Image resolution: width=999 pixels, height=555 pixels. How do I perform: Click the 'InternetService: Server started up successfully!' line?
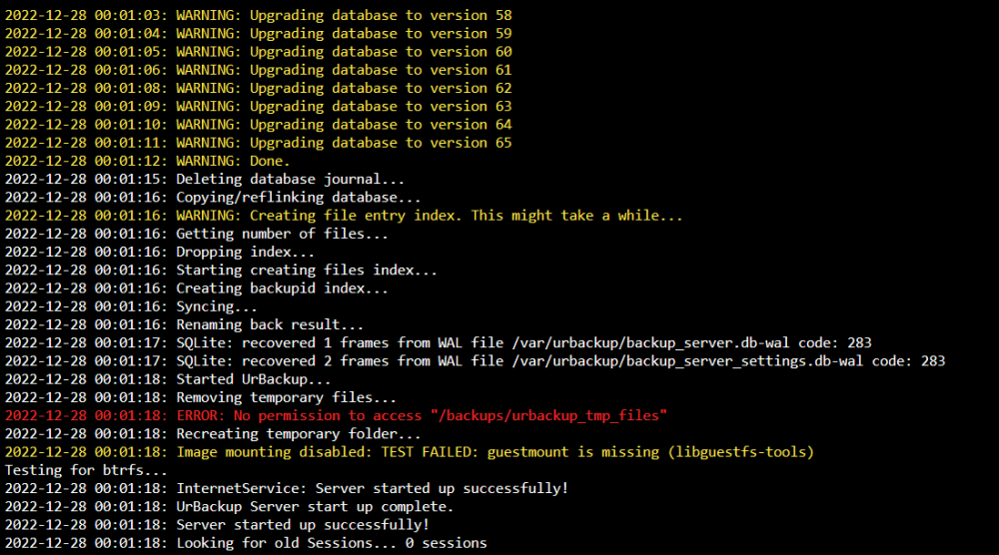point(287,488)
